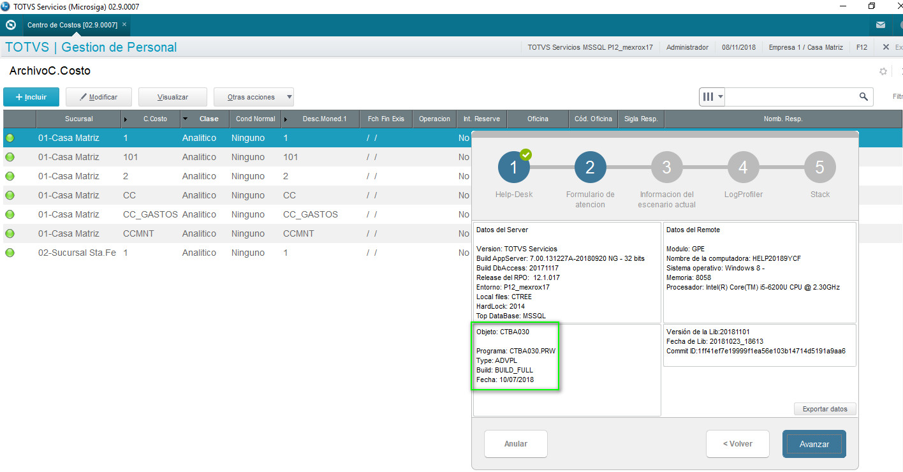Switch to Centro de Costos tab
The height and width of the screenshot is (472, 903).
pyautogui.click(x=72, y=25)
